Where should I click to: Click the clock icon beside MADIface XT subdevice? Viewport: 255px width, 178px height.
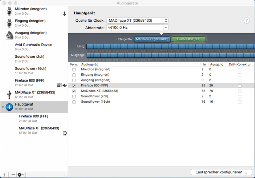coord(64,133)
